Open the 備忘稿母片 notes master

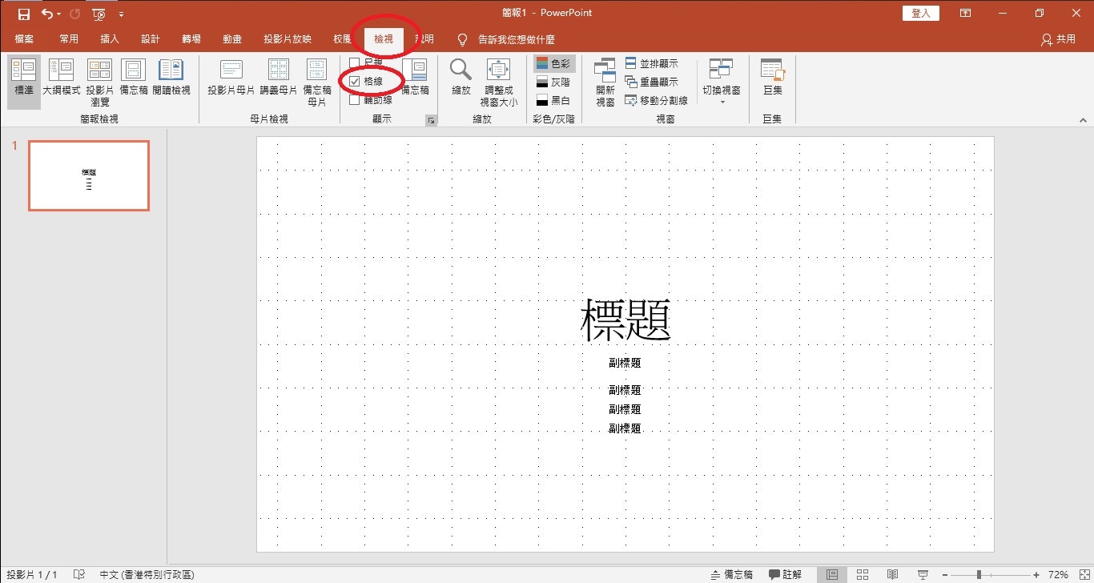[x=316, y=83]
